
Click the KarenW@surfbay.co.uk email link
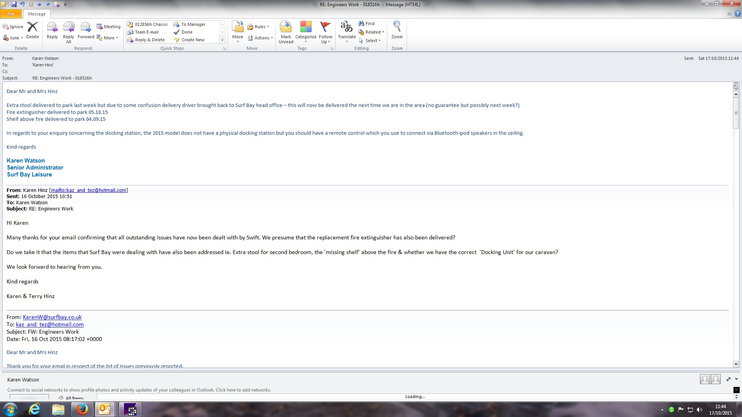click(52, 317)
